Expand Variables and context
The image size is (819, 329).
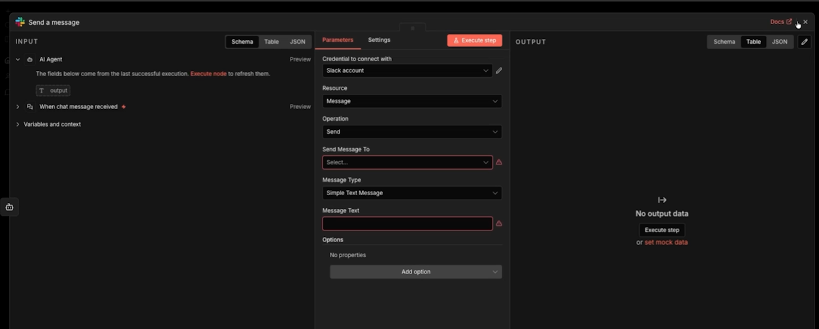pos(18,124)
